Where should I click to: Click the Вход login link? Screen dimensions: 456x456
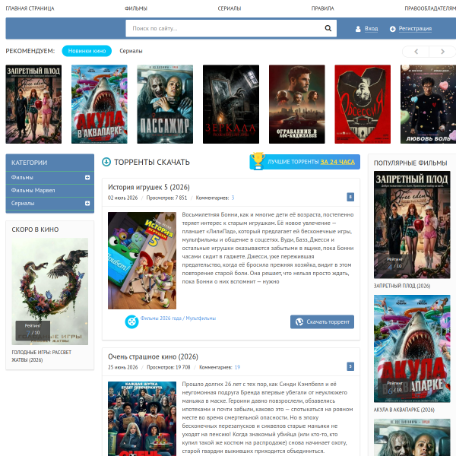(x=371, y=29)
